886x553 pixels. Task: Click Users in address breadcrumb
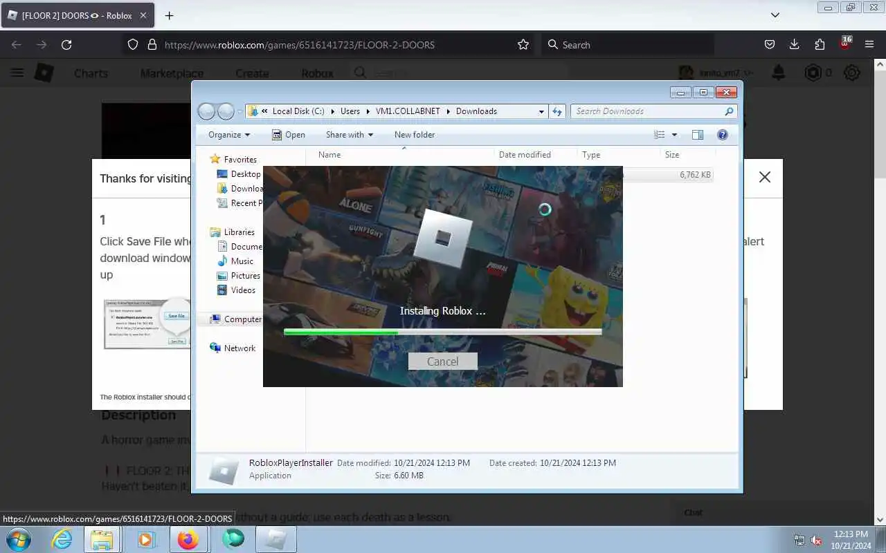pos(350,111)
